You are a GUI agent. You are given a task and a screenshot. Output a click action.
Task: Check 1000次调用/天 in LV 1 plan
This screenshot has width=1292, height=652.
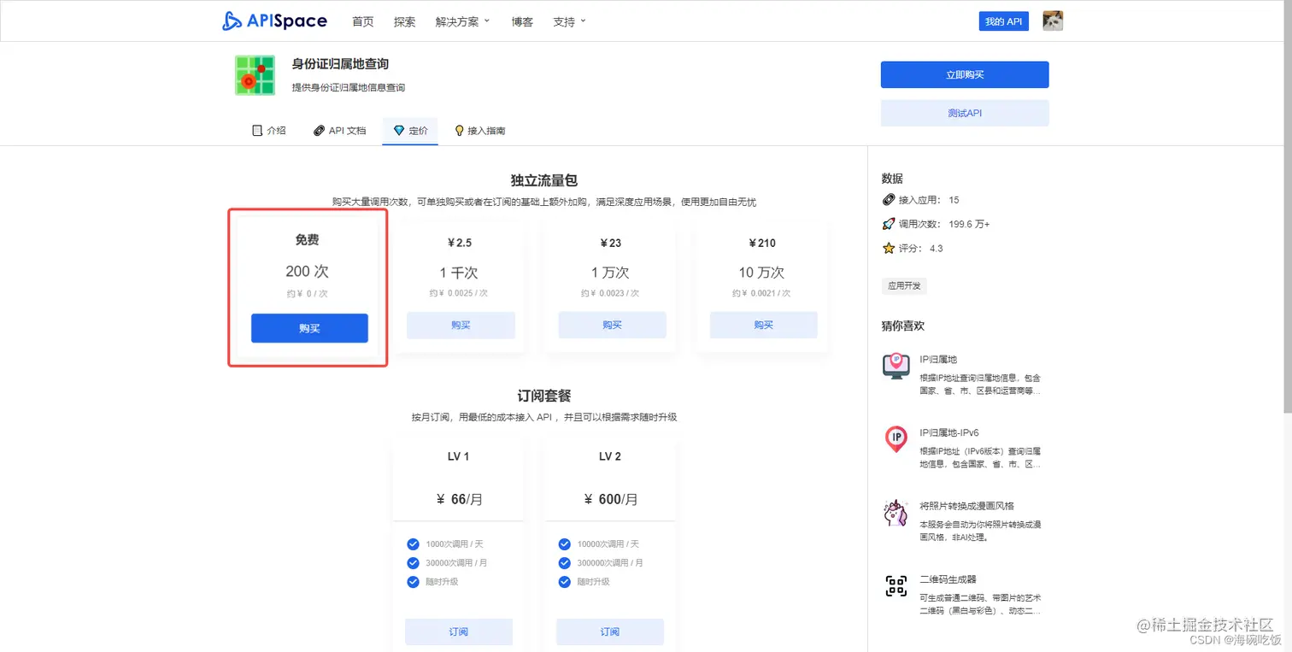point(413,543)
